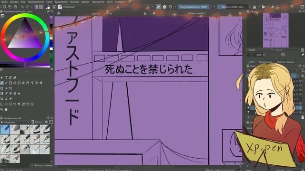Select the Crop tool
305x171 pixels.
pos(10,88)
